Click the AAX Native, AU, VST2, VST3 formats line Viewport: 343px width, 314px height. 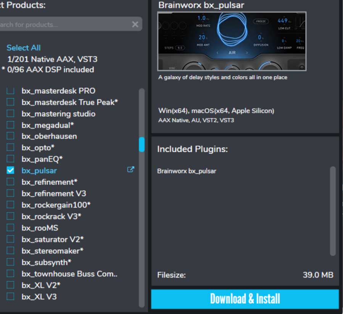pyautogui.click(x=196, y=120)
